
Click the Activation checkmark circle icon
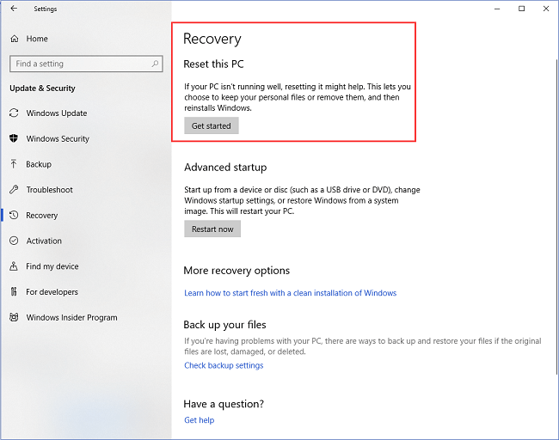pyautogui.click(x=15, y=241)
